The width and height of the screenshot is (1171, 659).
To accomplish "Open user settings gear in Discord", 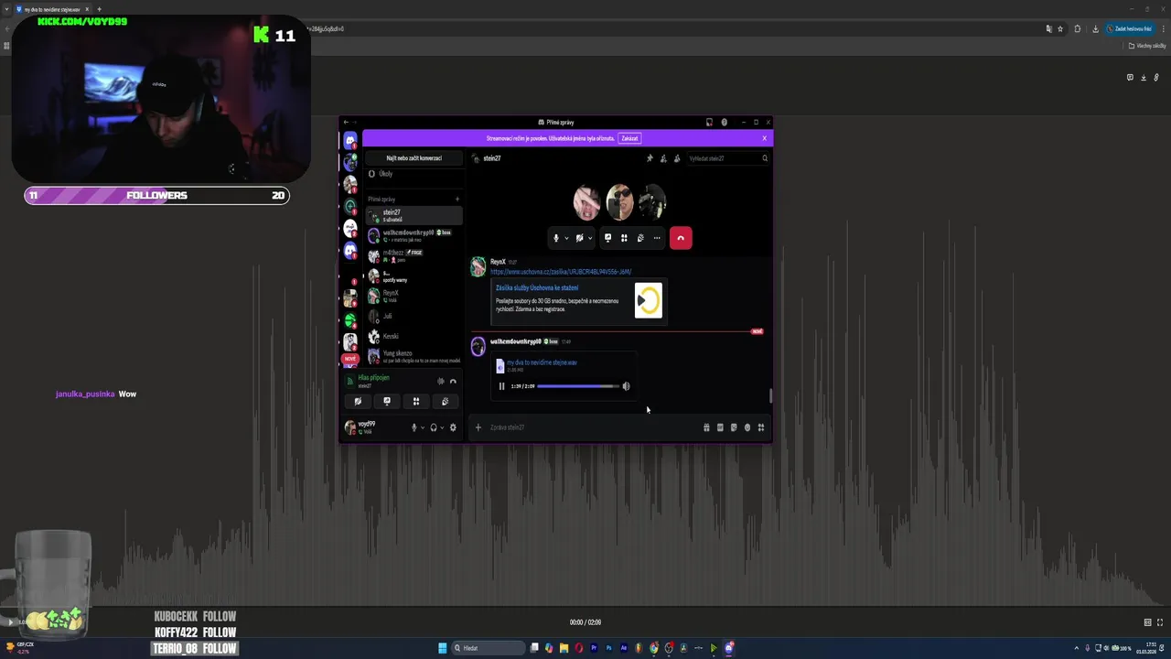I will click(x=453, y=427).
